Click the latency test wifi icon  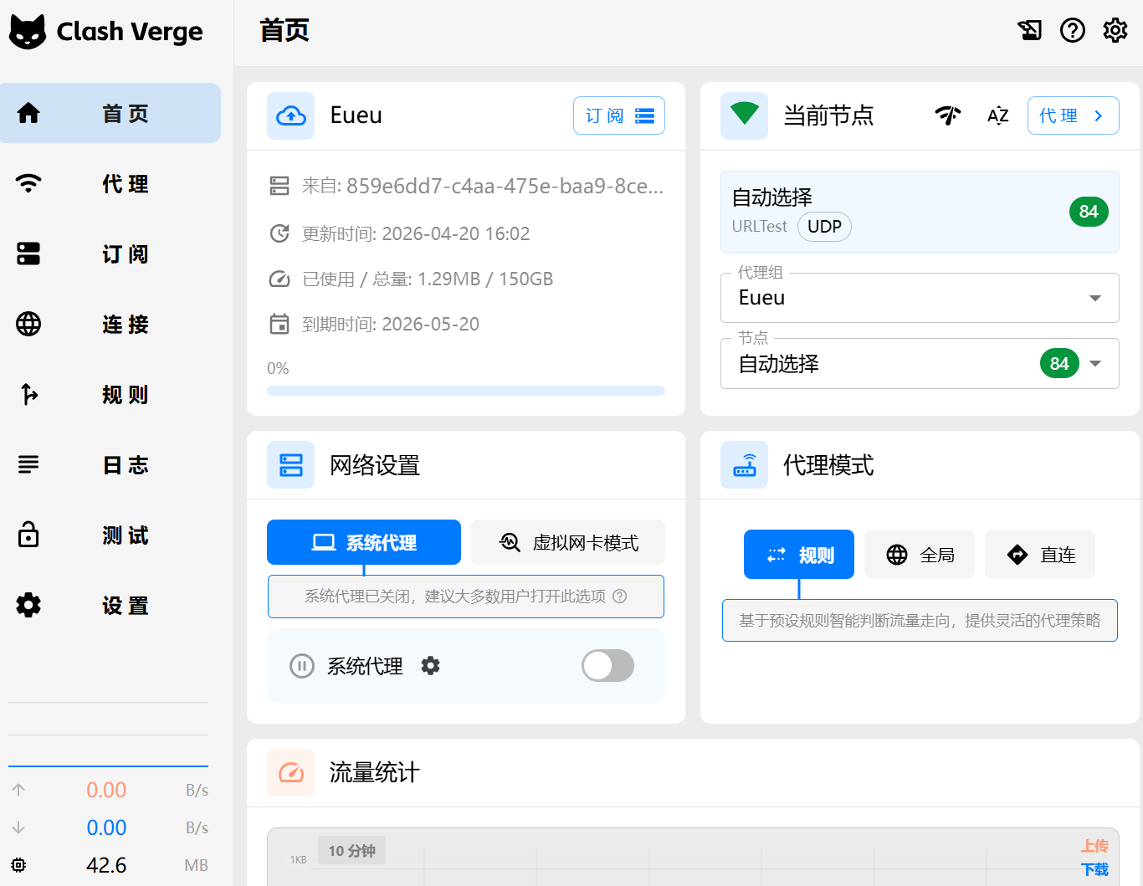pos(948,115)
